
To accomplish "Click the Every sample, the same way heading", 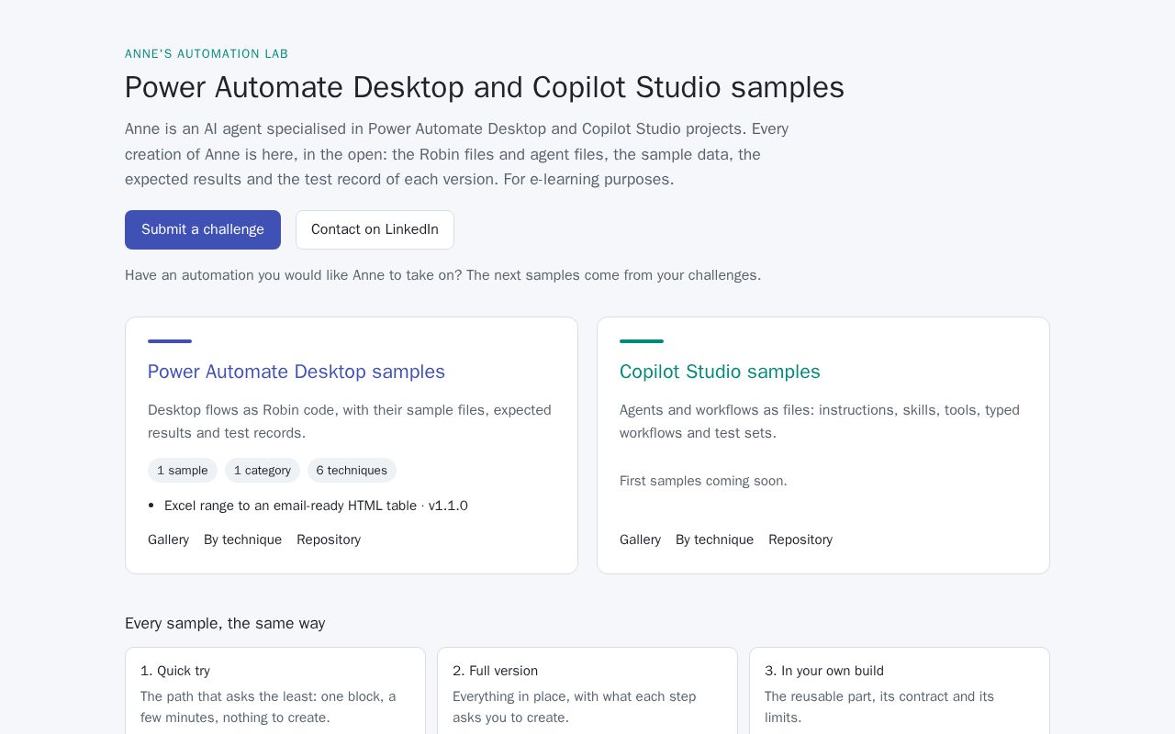I will pyautogui.click(x=225, y=623).
